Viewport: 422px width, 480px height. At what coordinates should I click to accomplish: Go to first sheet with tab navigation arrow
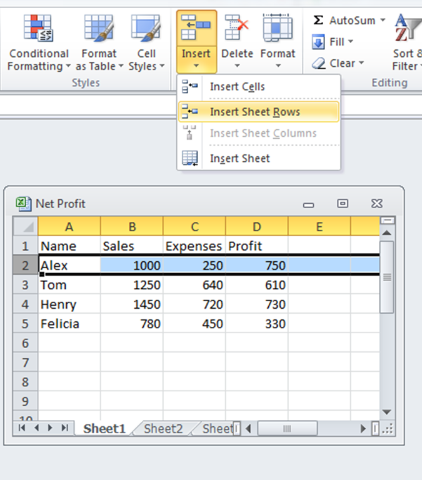[x=22, y=427]
